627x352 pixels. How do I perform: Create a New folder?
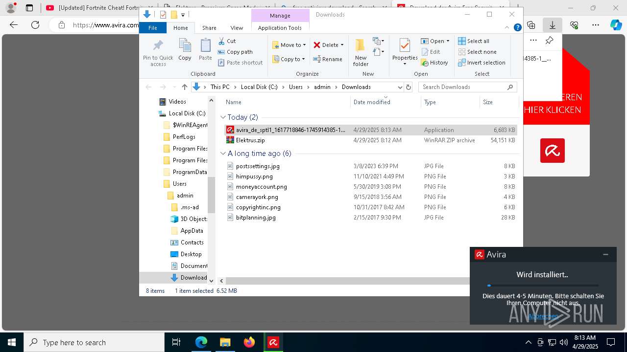pos(361,52)
